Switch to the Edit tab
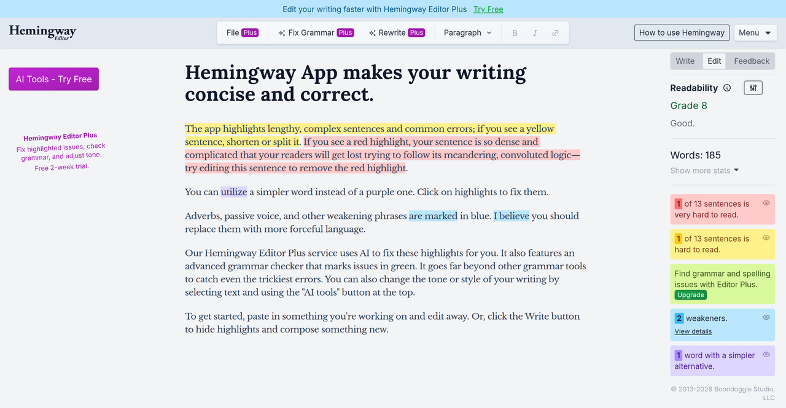 (x=714, y=61)
